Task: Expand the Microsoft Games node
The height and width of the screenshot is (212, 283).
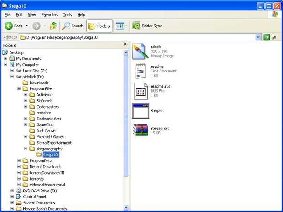Action: click(26, 137)
